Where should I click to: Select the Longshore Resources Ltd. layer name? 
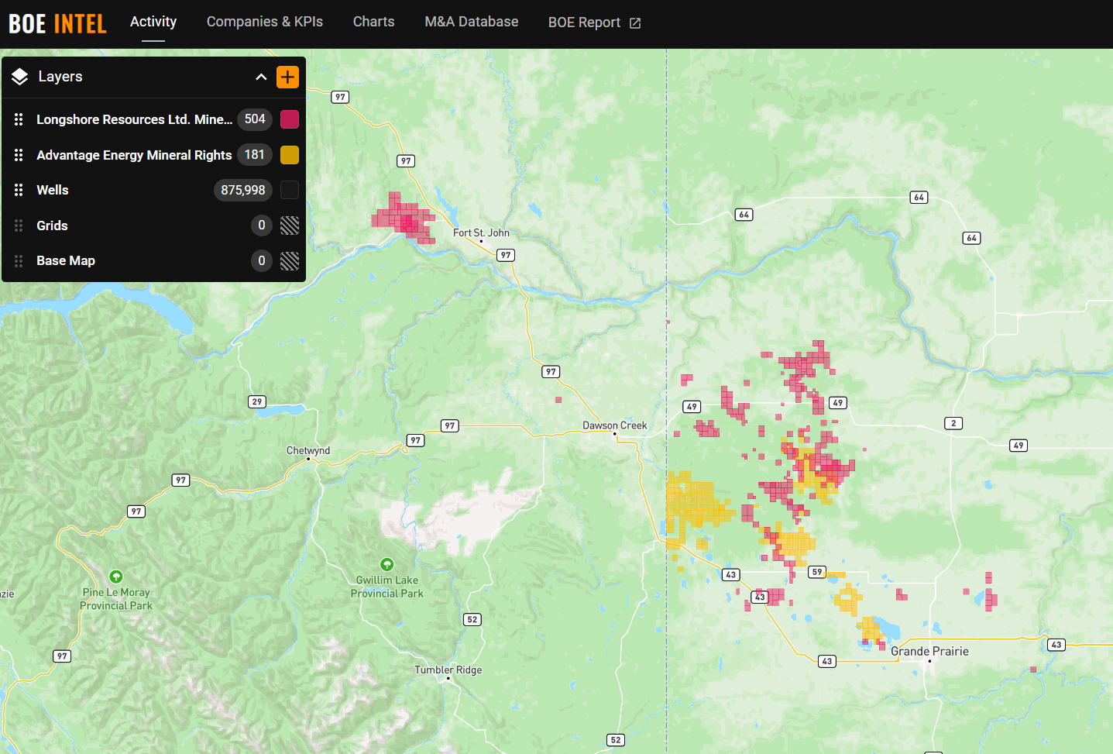tap(134, 119)
